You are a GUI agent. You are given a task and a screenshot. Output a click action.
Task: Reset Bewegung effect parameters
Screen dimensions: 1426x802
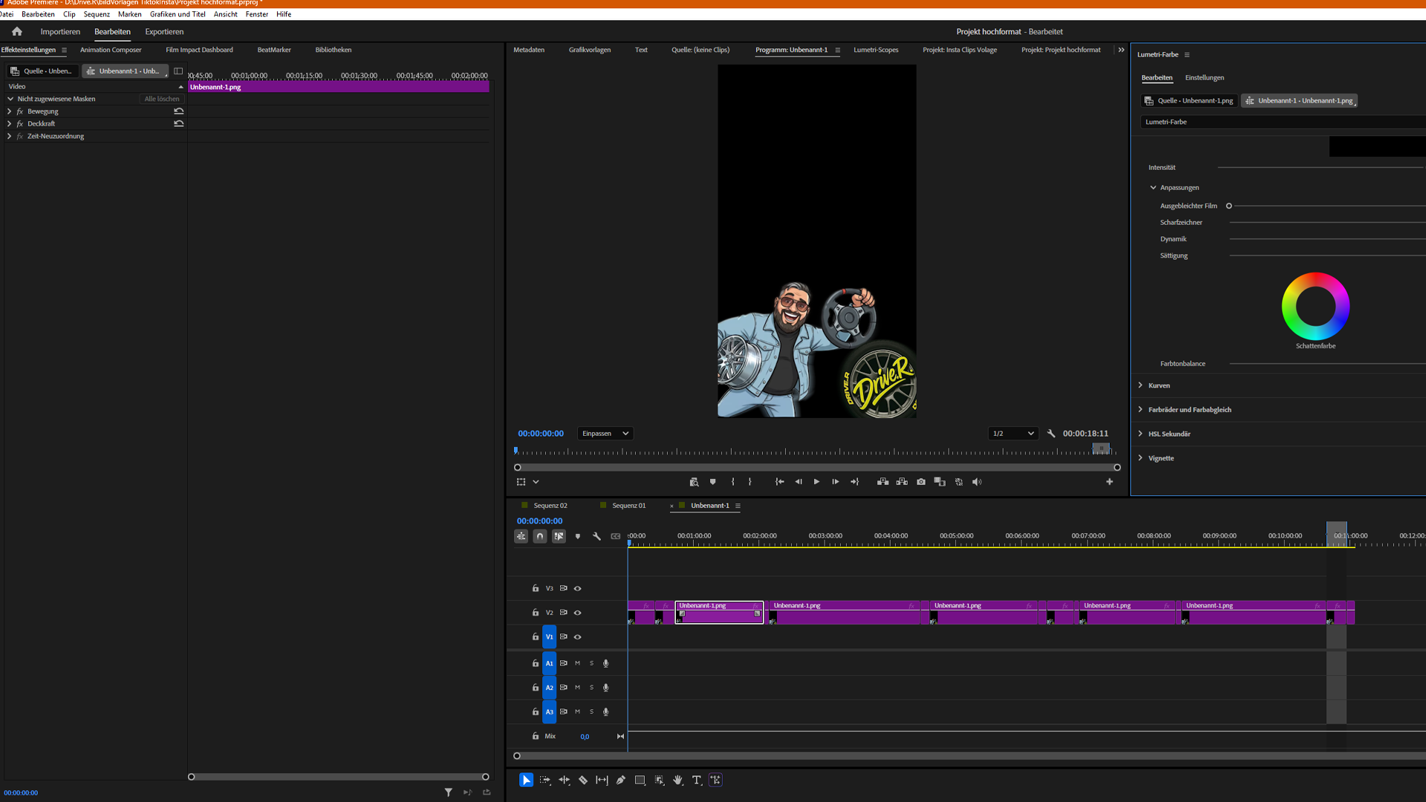179,111
